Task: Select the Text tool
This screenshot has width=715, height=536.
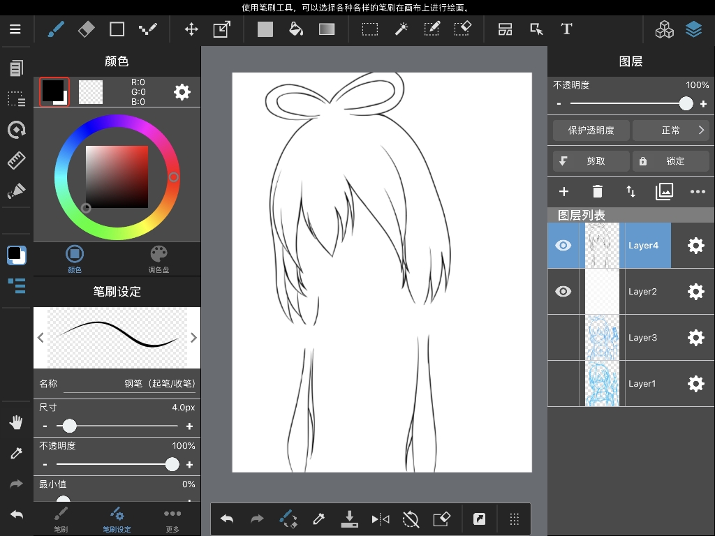Action: pyautogui.click(x=566, y=29)
